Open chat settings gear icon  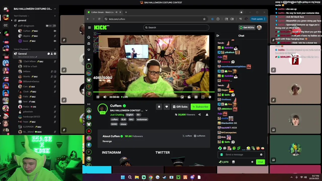(x=252, y=162)
